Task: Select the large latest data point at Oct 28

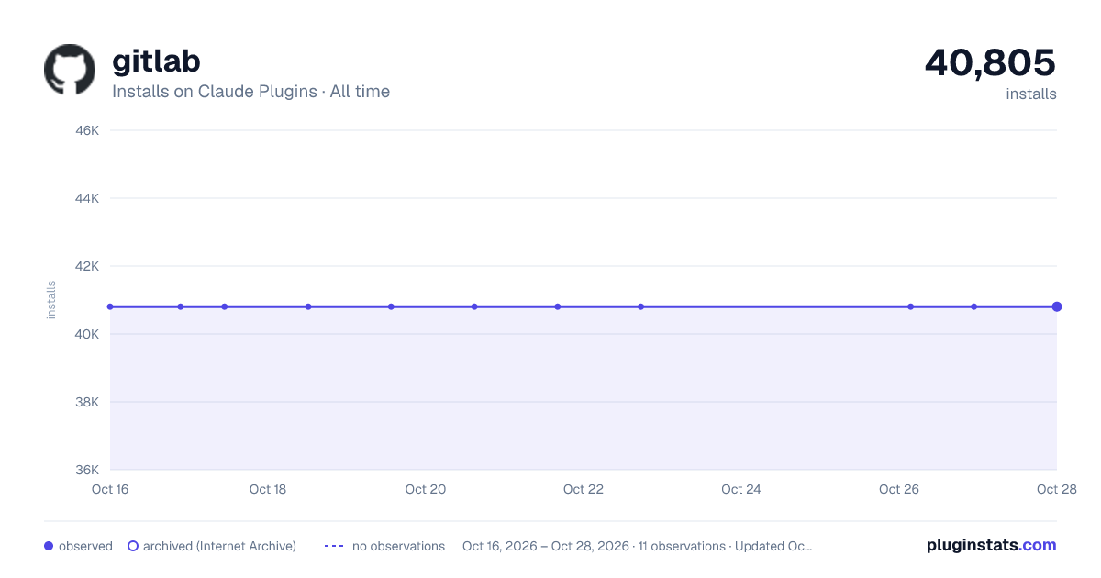Action: [1057, 306]
